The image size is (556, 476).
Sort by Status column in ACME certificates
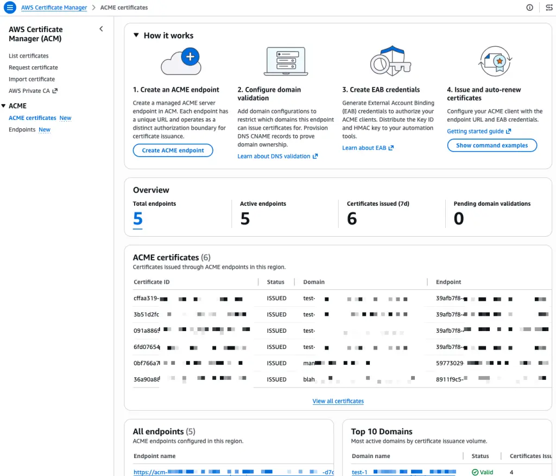coord(275,282)
